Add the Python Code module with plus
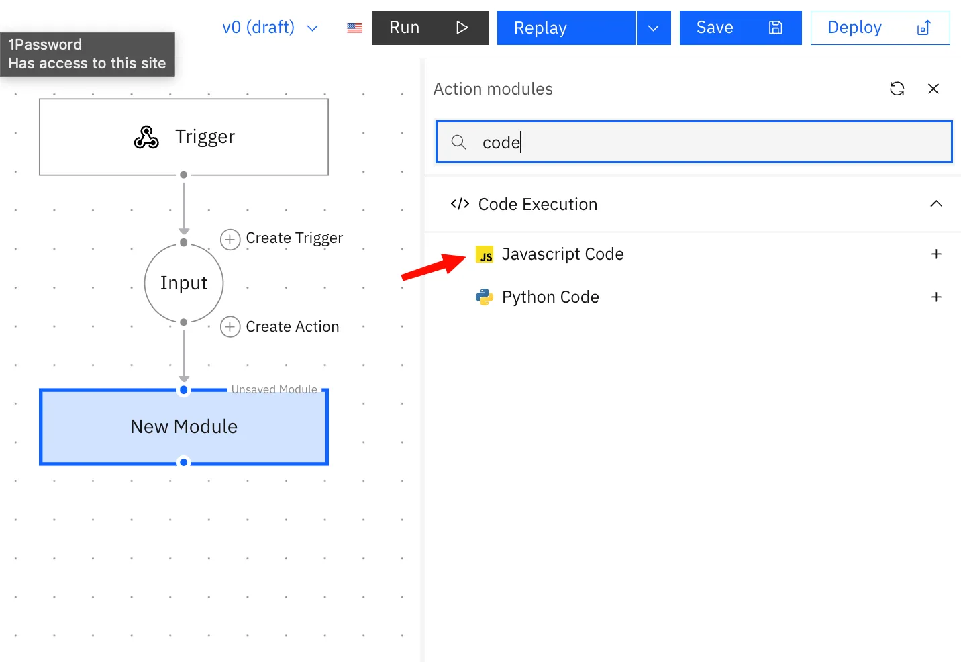 pyautogui.click(x=936, y=297)
